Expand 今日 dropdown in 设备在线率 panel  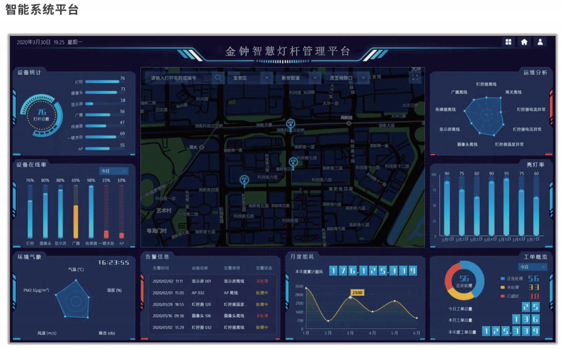pyautogui.click(x=113, y=171)
